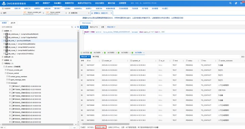Open the execution result 3 tab
The height and width of the screenshot is (129, 245).
125,53
